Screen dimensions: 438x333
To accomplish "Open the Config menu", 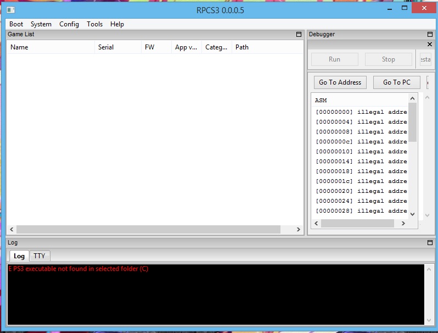I will [69, 24].
